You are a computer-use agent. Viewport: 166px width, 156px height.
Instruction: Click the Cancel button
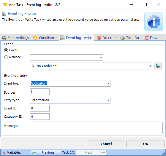[x=106, y=144]
